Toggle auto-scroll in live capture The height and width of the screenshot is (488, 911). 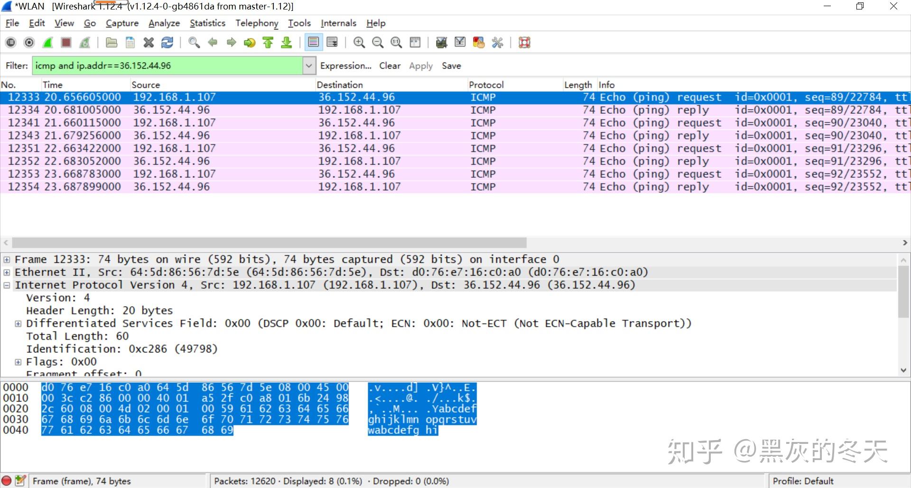pyautogui.click(x=331, y=42)
